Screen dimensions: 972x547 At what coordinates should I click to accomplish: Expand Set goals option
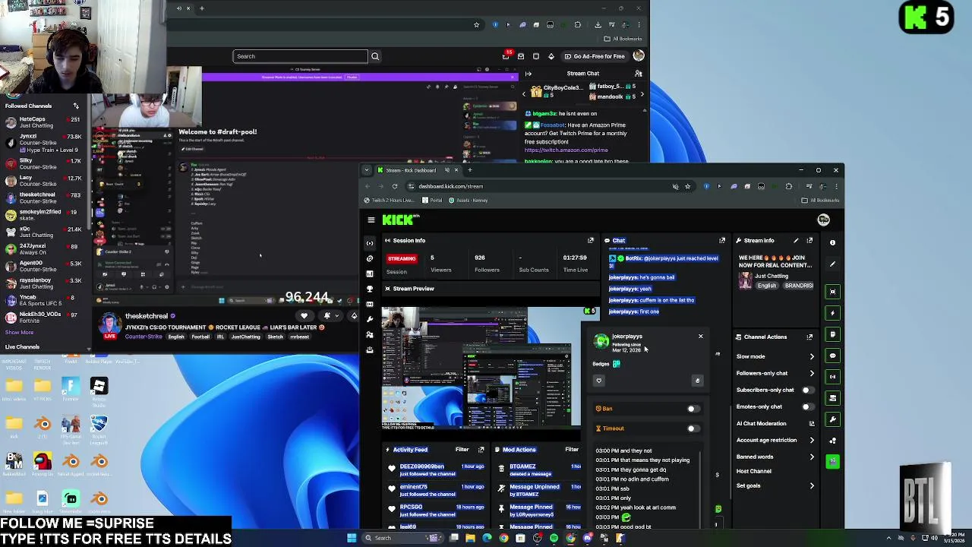tap(812, 485)
